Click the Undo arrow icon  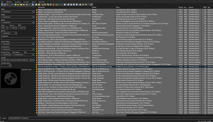click(x=8, y=5)
